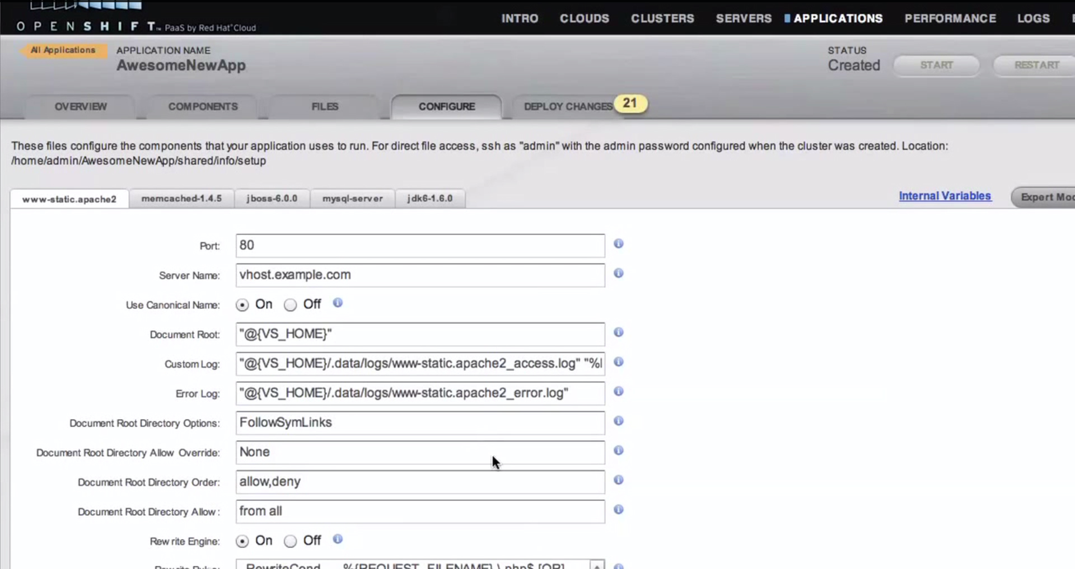Click the Error Log input field
Viewport: 1075px width, 569px height.
pyautogui.click(x=420, y=393)
